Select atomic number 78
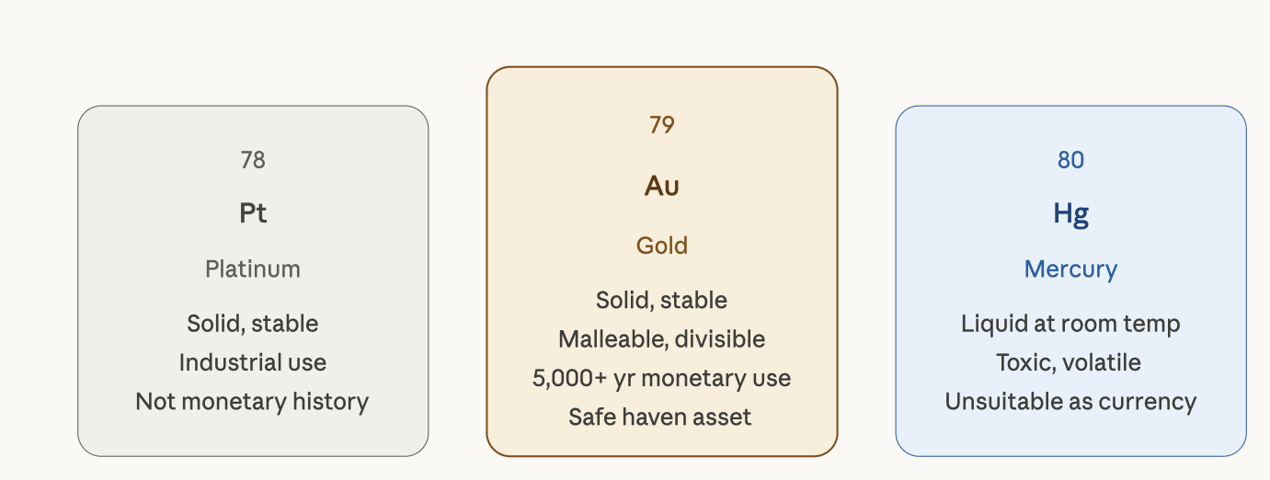Image resolution: width=1270 pixels, height=480 pixels. click(253, 160)
